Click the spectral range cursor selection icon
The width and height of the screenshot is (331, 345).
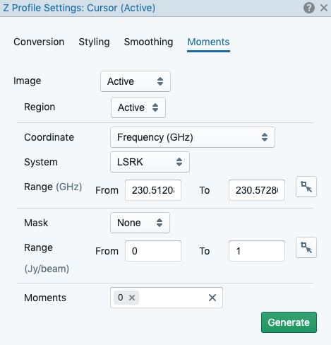pyautogui.click(x=306, y=187)
